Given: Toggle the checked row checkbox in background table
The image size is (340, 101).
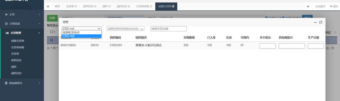Looking at the screenshot, I should [52, 40].
